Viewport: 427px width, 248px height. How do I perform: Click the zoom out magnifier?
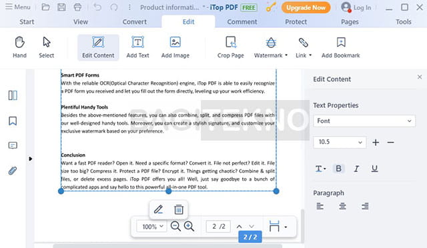coord(175,226)
